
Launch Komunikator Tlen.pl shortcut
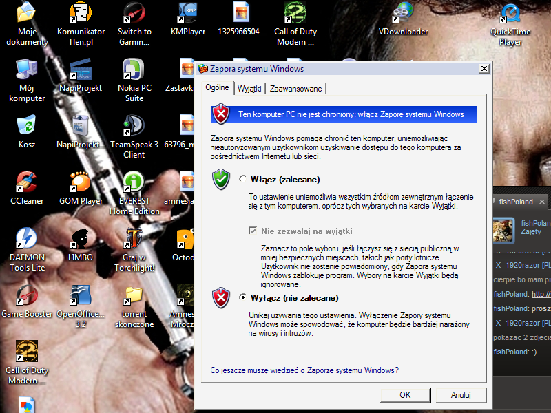tap(81, 23)
